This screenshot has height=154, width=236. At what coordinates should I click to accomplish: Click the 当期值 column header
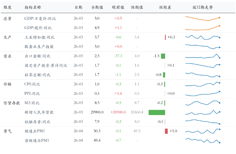(x=97, y=7)
